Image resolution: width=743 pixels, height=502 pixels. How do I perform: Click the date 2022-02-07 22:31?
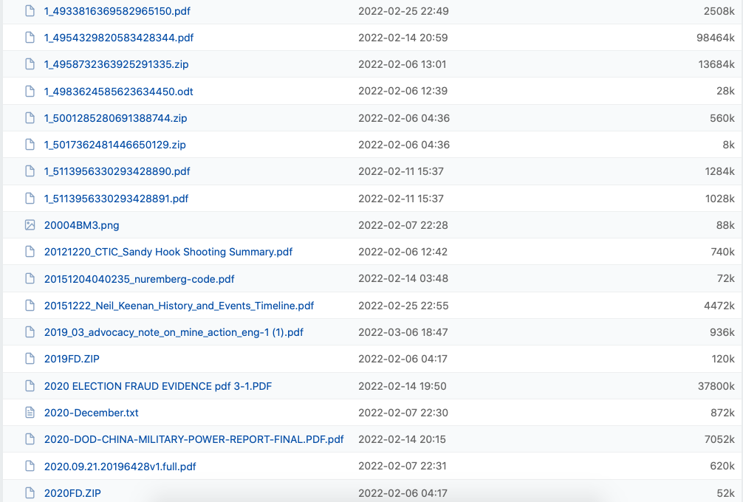(403, 466)
